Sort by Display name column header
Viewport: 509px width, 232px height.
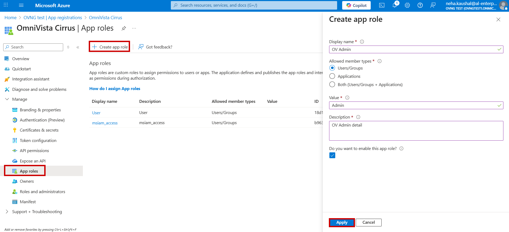pos(104,101)
